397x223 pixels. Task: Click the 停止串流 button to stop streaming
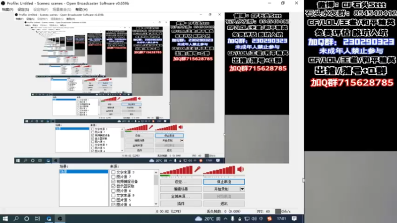coord(224,182)
